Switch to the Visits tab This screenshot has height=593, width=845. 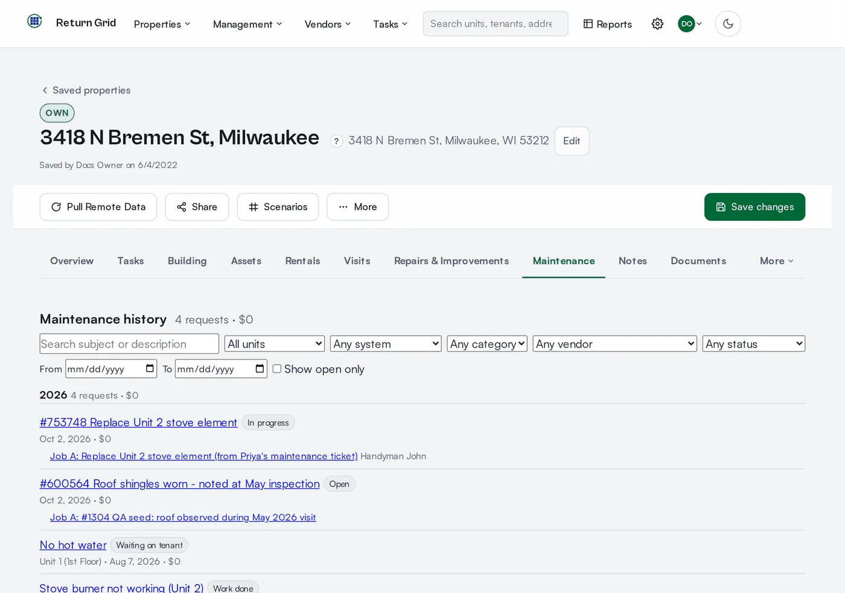(357, 261)
